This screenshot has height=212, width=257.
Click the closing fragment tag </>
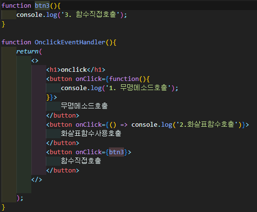[37, 180]
